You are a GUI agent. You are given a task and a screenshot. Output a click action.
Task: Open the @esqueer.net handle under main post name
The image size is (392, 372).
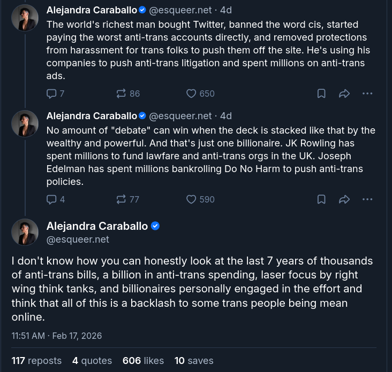78,239
